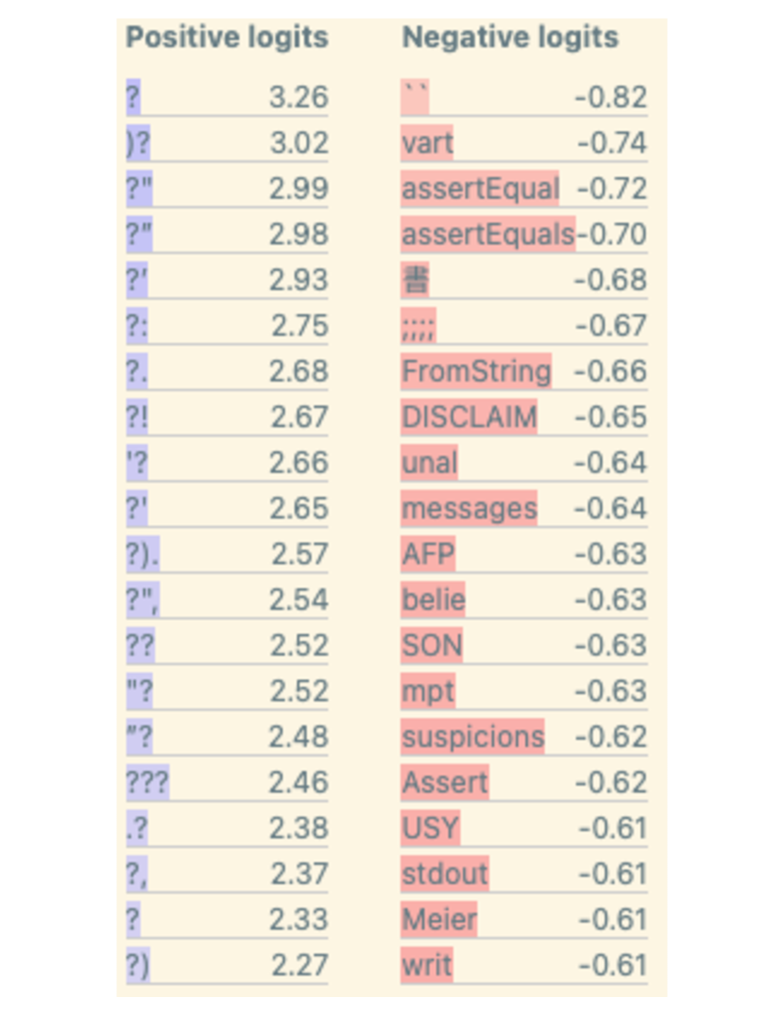The image size is (784, 1015).
Task: Click the "Negative logits" column header
Action: pyautogui.click(x=510, y=38)
